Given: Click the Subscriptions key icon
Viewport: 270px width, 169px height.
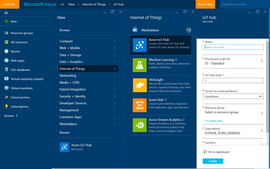Looking at the screenshot, I should coord(6,106).
